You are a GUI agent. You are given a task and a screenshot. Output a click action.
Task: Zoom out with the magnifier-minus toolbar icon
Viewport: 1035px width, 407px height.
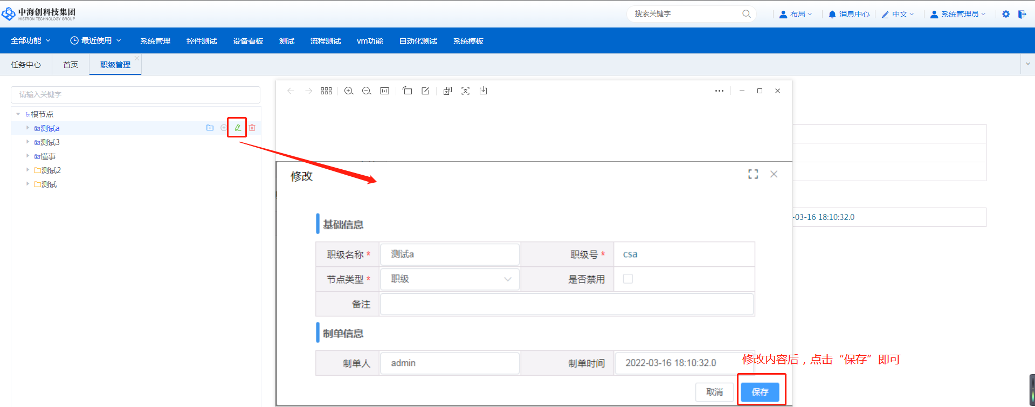(x=367, y=91)
